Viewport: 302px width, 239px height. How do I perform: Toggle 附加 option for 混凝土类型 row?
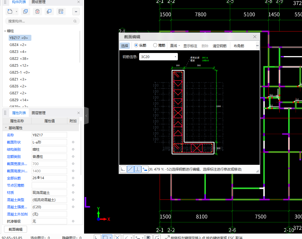[x=73, y=200]
